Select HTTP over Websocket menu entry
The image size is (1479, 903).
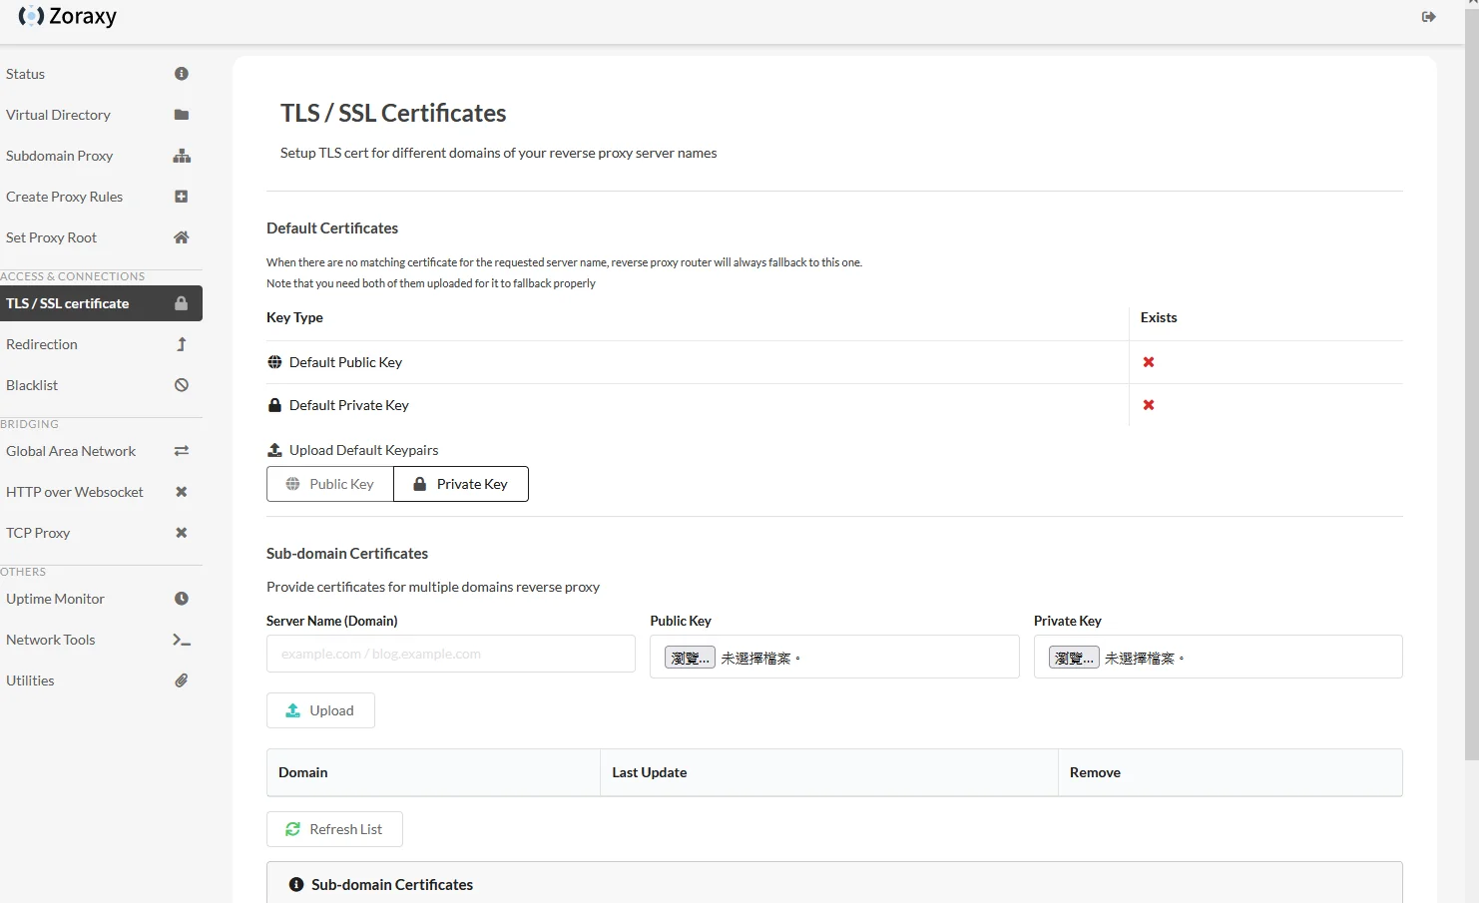pos(101,492)
